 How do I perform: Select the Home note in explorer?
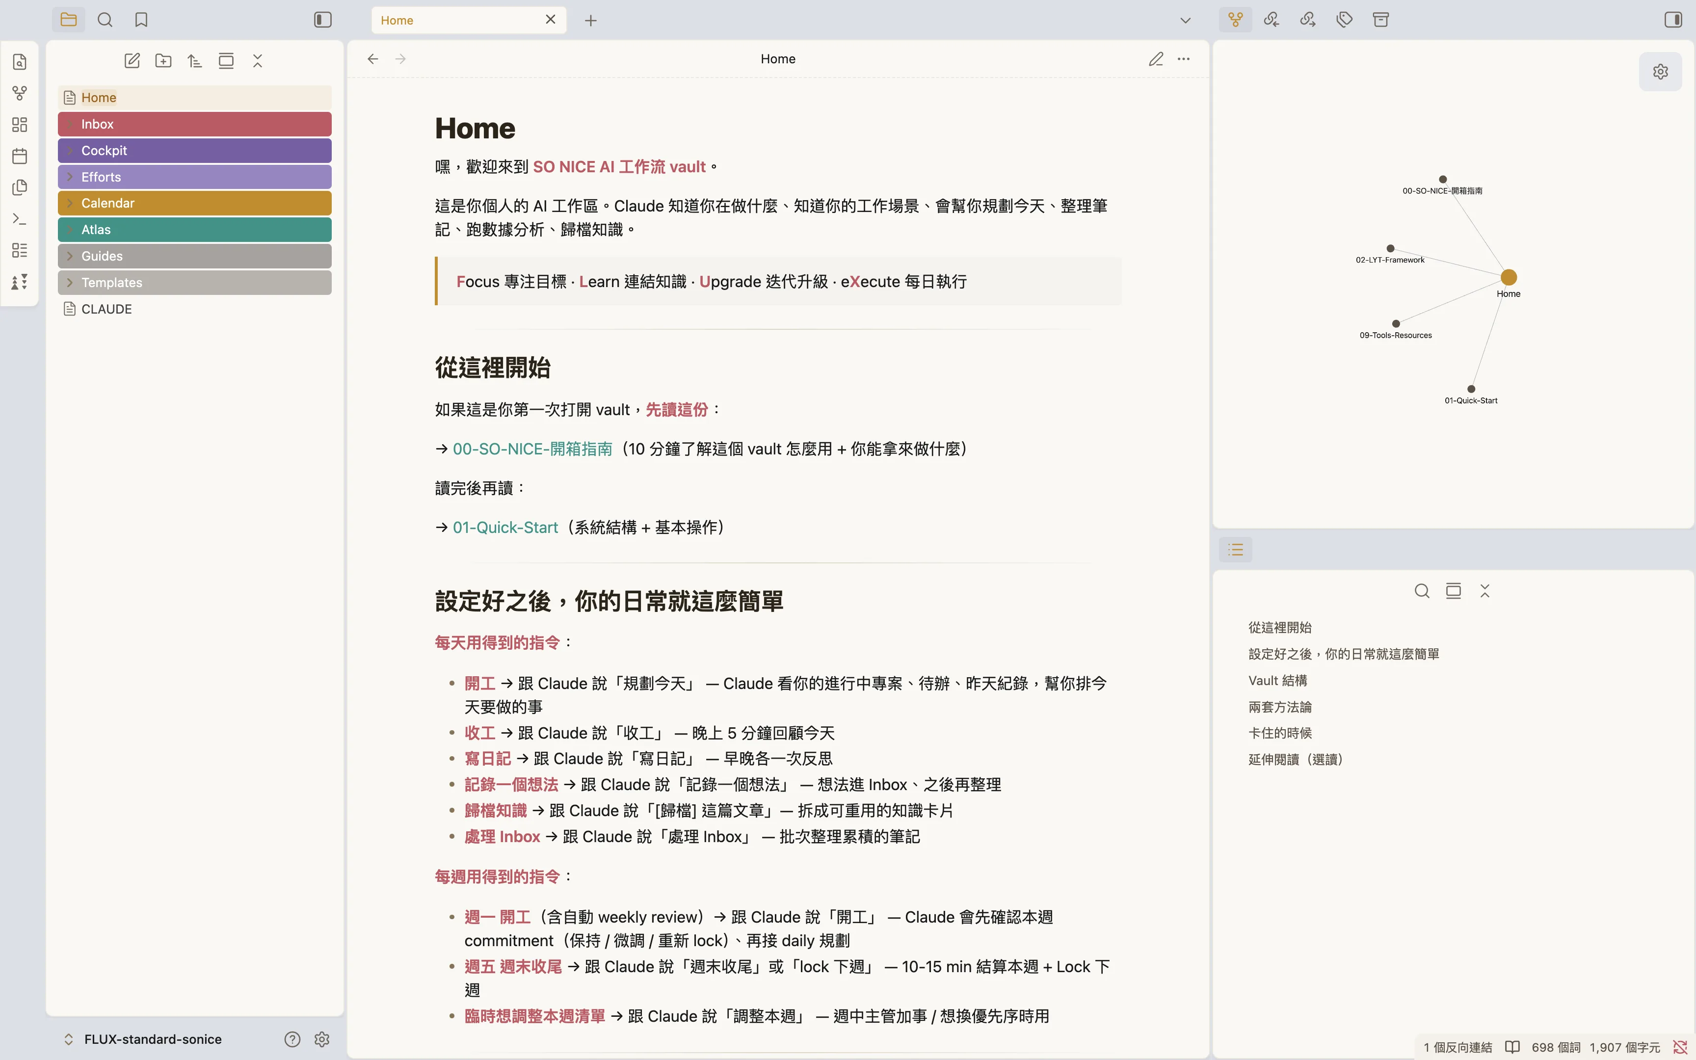[x=195, y=98]
